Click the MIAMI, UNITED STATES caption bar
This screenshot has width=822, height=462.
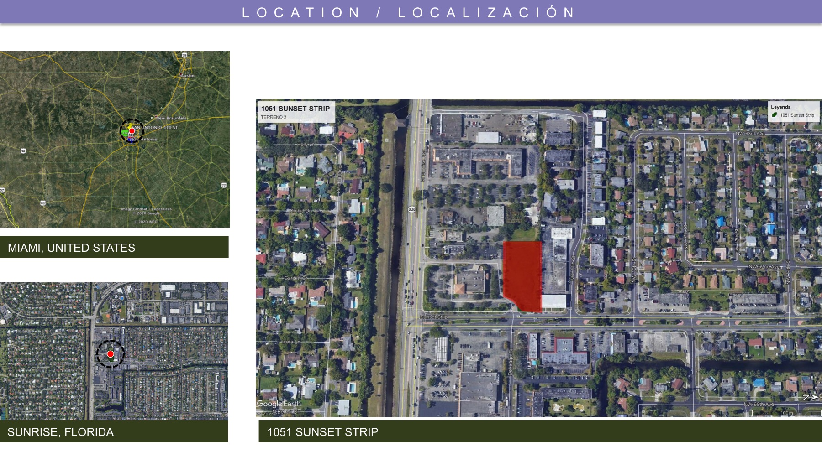pos(114,247)
